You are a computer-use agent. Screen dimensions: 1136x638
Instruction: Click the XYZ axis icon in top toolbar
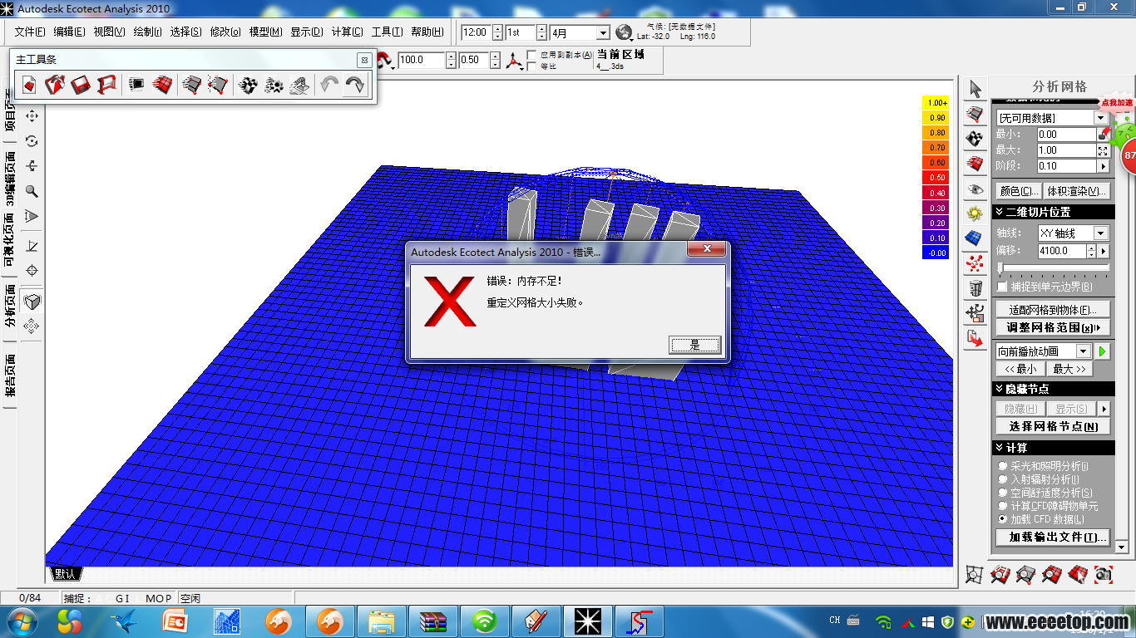[x=516, y=60]
